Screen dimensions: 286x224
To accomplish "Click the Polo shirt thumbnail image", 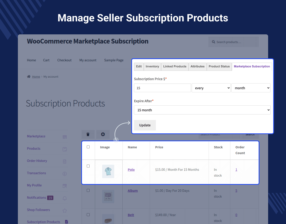I will click(x=108, y=171).
